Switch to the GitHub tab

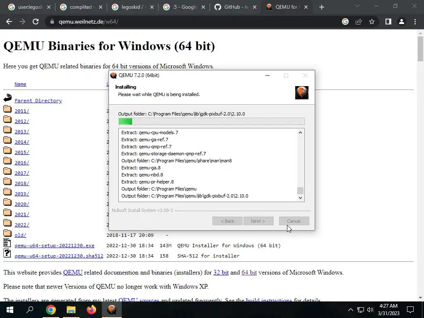tap(236, 7)
